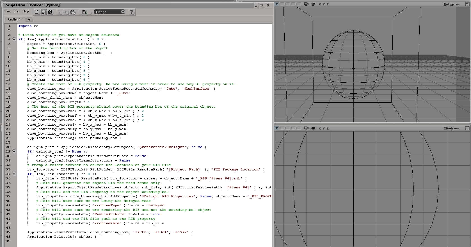471x247 pixels.
Task: Add a new script tab with plus button
Action: pos(29,20)
